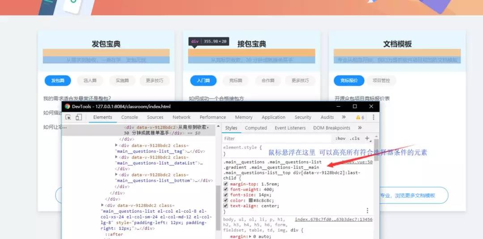Uncheck the margin-top: 1.5rem property

226,184
